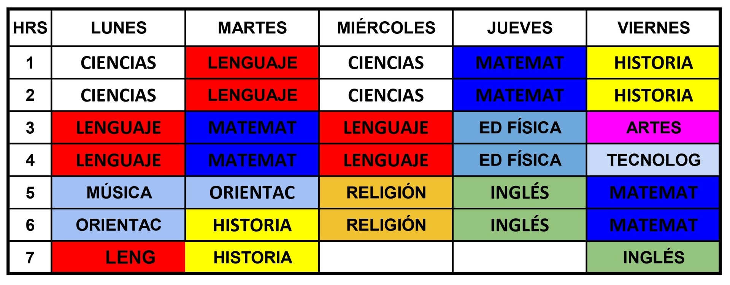Image resolution: width=730 pixels, height=285 pixels.
Task: Select the JUEVES column header
Action: (x=519, y=28)
